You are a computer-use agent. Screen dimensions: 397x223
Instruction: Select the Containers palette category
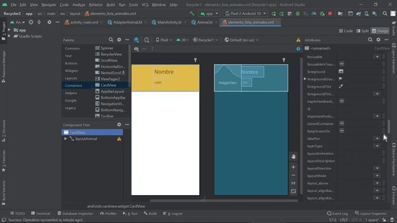(x=73, y=85)
